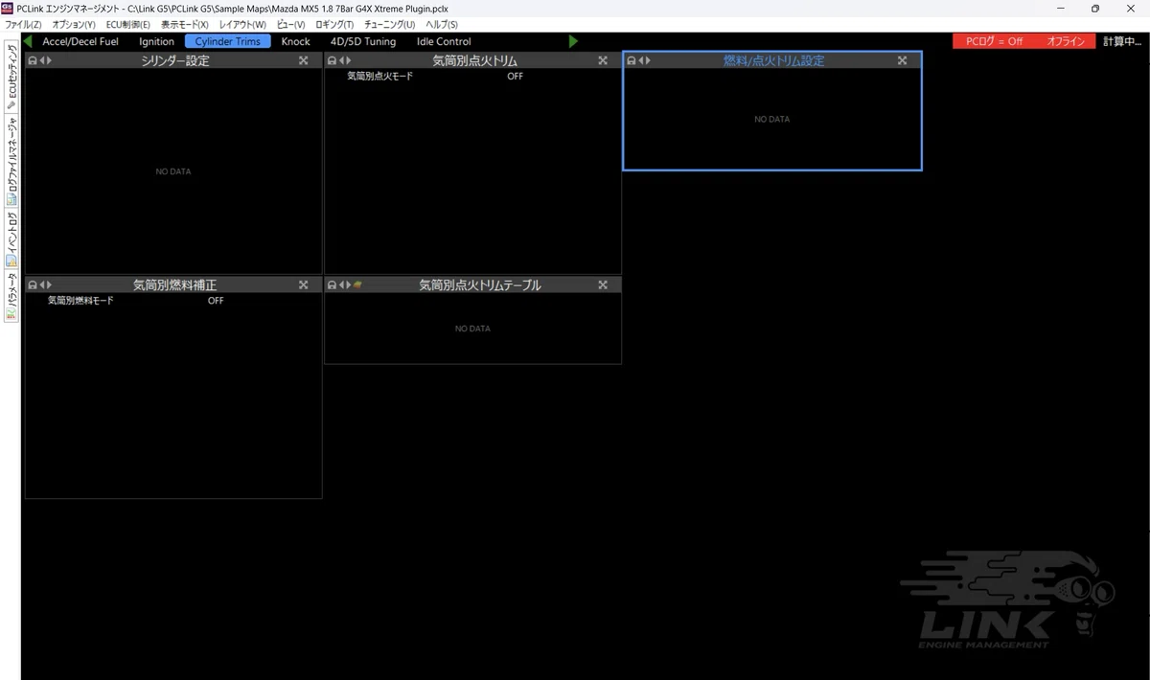Viewport: 1150px width, 680px height.
Task: Expand the パラメータ side panel
Action: point(11,295)
